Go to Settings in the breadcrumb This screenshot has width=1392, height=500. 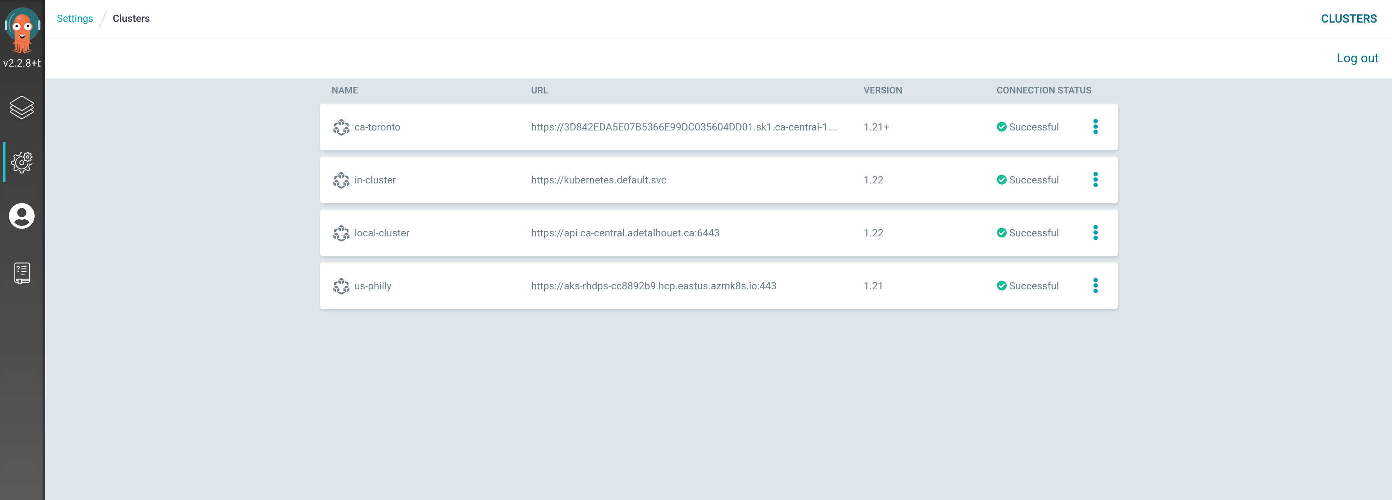74,18
